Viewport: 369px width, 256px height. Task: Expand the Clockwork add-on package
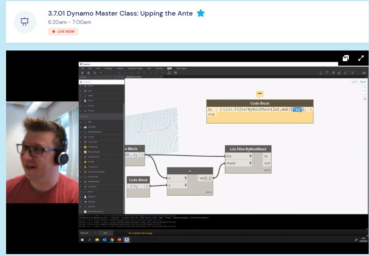coord(101,147)
